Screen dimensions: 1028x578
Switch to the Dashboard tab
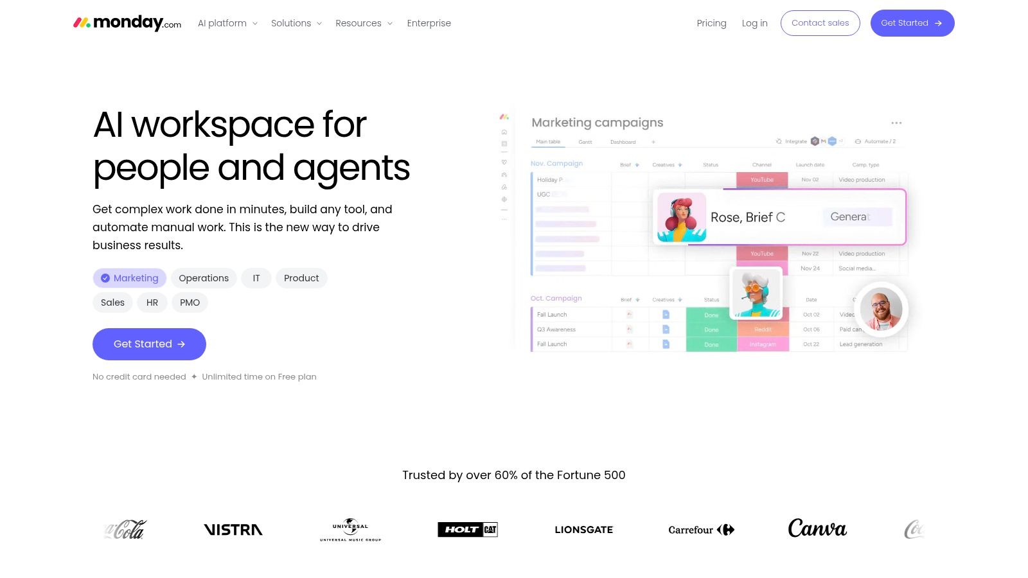[x=623, y=142]
